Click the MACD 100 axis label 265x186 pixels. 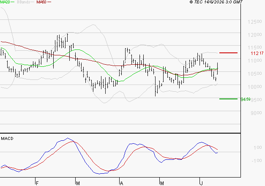258,148
